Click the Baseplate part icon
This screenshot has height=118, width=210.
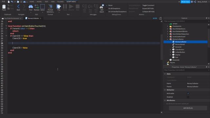tap(171, 60)
